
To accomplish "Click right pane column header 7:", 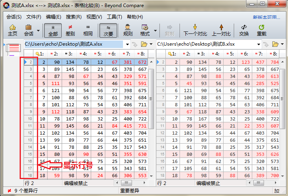I will tap(259, 54).
